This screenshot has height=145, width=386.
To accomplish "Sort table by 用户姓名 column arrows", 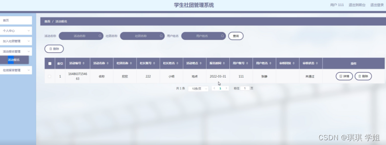I will click(270, 63).
